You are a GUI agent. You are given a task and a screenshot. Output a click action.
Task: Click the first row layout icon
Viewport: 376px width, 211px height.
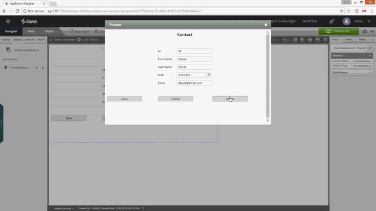[295, 40]
